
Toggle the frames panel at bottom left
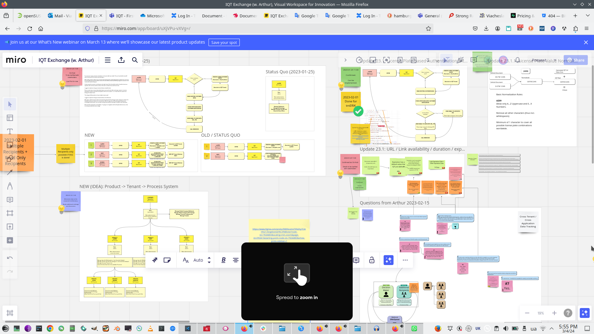coord(10,313)
